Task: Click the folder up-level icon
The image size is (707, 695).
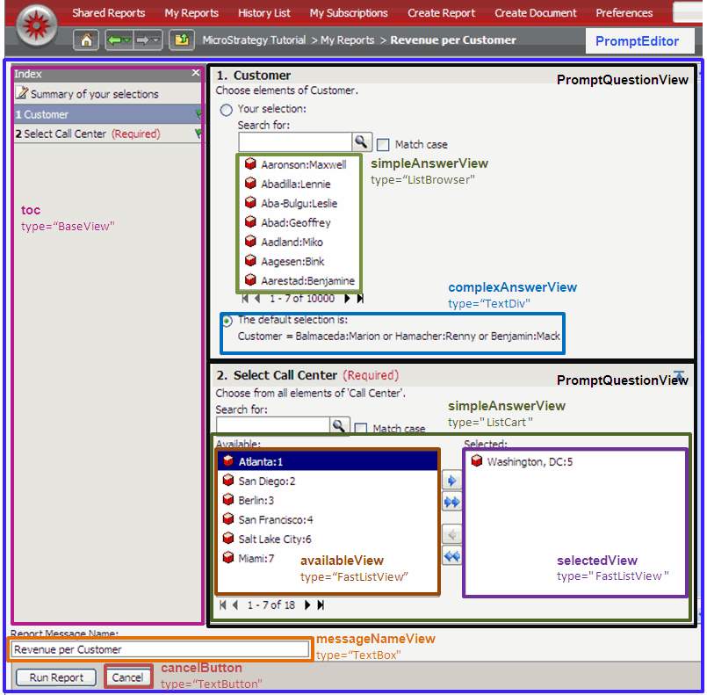Action: point(182,40)
